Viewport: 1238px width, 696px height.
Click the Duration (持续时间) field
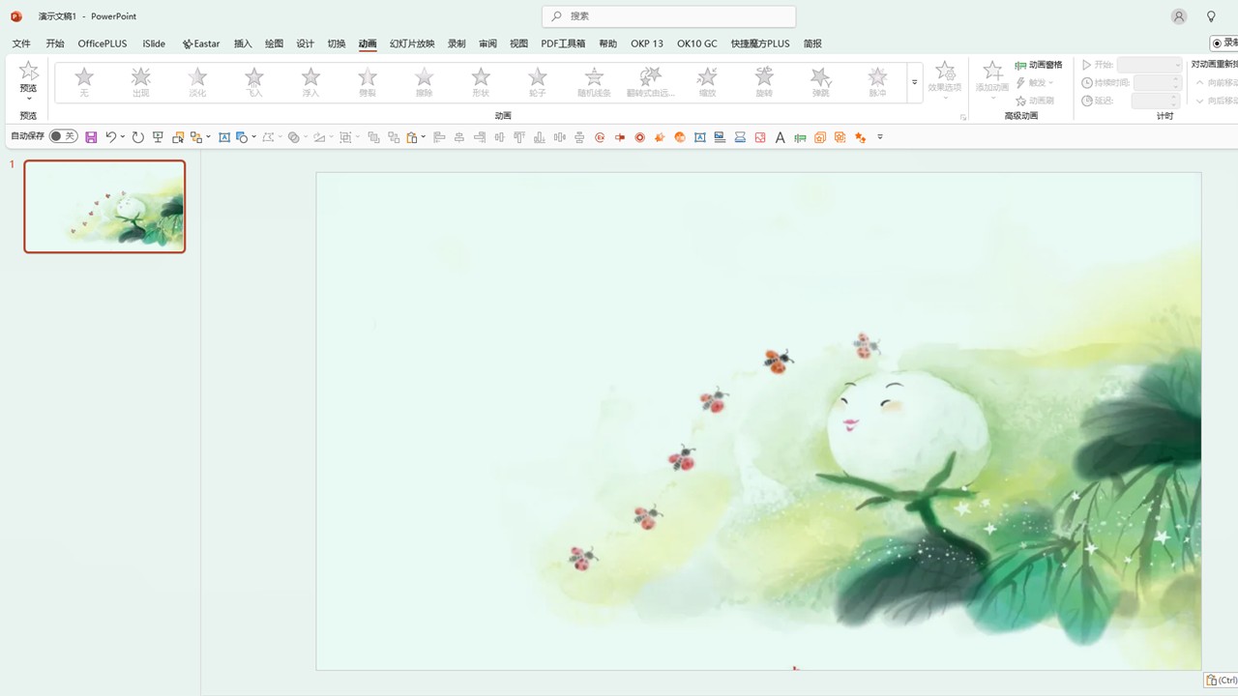pyautogui.click(x=1157, y=83)
